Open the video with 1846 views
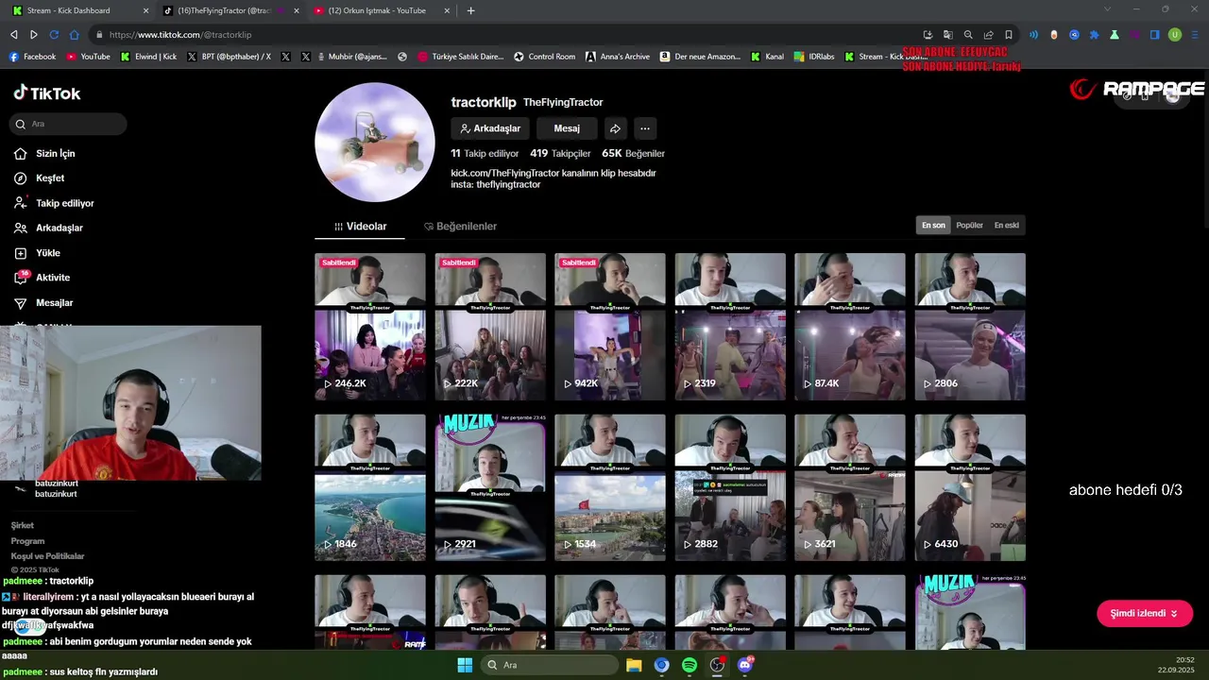This screenshot has height=680, width=1209. click(370, 487)
